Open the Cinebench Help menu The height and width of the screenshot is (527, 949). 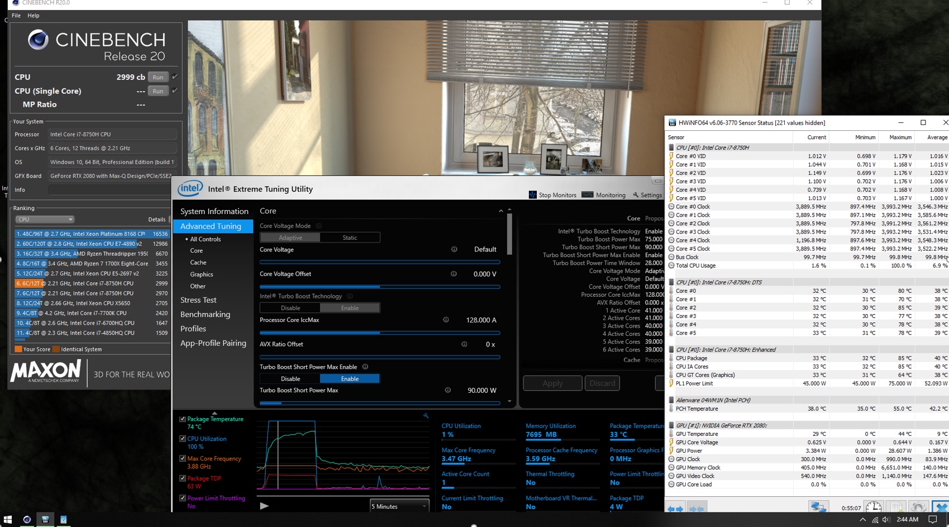tap(34, 16)
